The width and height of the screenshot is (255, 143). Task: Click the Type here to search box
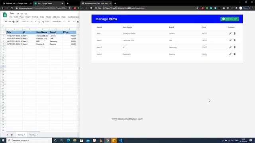tap(29, 140)
